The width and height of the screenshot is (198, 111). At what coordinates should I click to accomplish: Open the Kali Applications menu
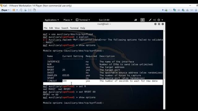point(52,20)
